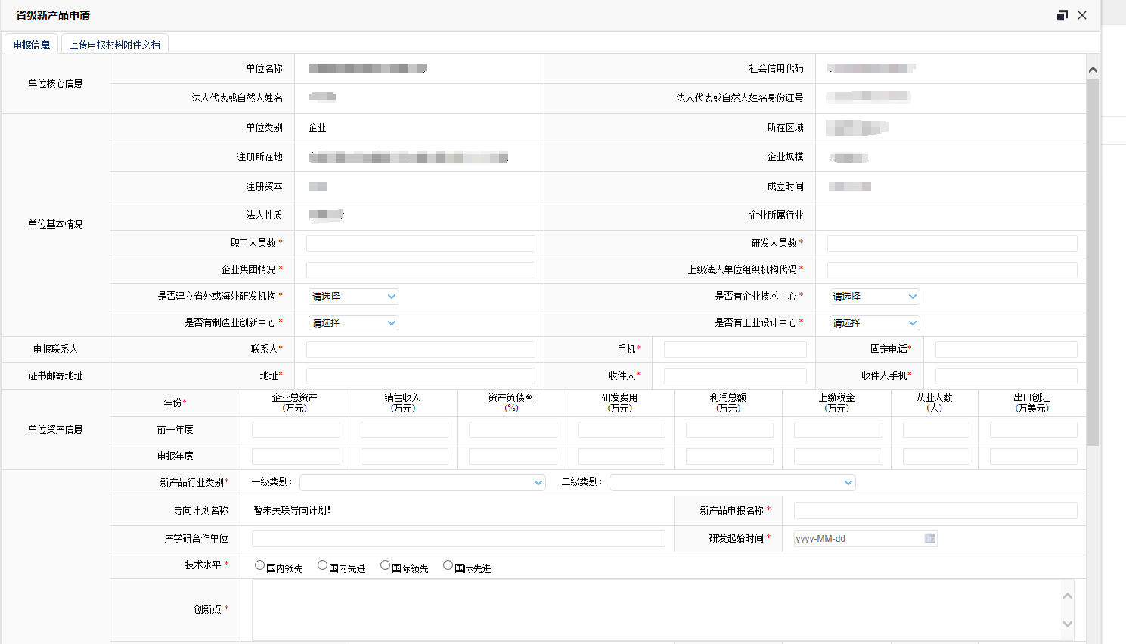Image resolution: width=1126 pixels, height=644 pixels.
Task: Click 前一年度 企业总资产 input
Action: pyautogui.click(x=296, y=430)
